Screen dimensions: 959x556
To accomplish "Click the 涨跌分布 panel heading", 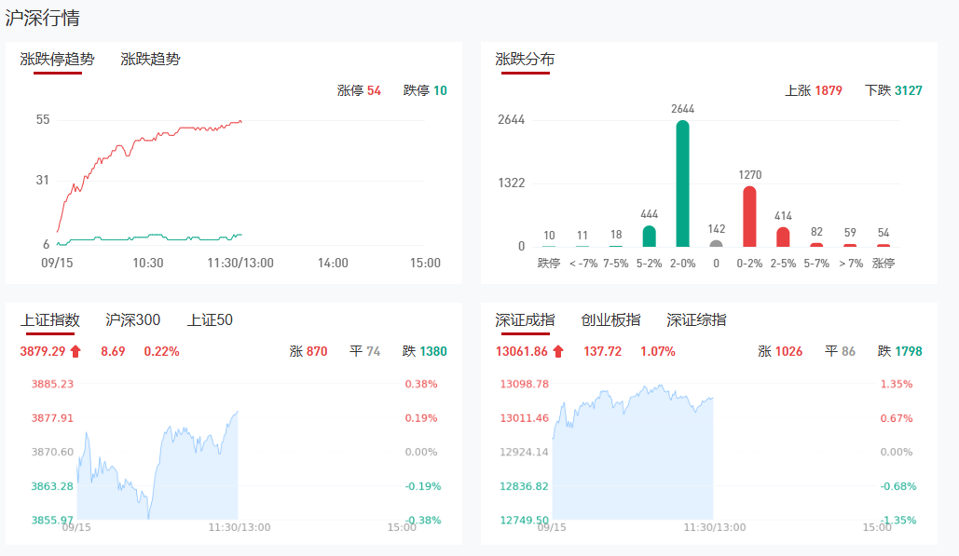I will click(525, 60).
